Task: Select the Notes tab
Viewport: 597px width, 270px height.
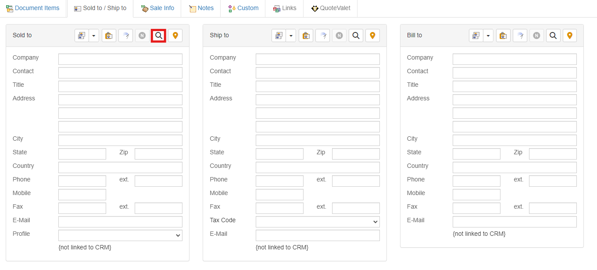Action: 201,8
